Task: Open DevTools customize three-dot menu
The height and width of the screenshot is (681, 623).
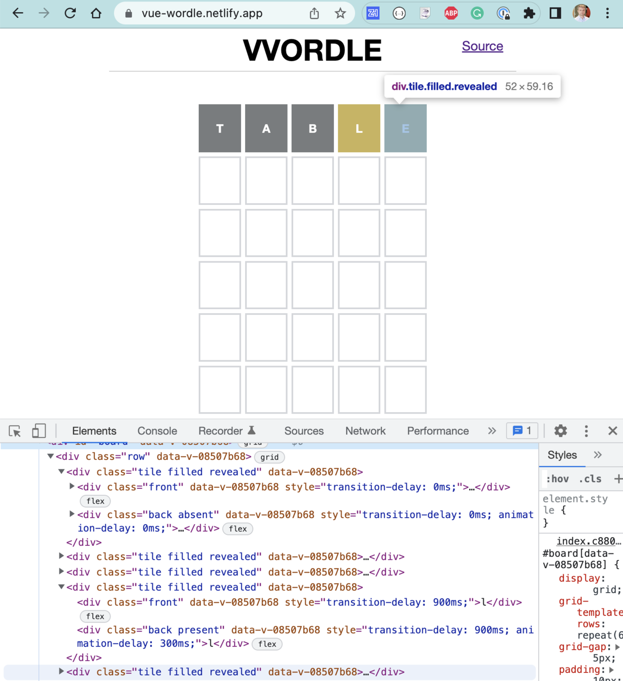Action: point(586,431)
